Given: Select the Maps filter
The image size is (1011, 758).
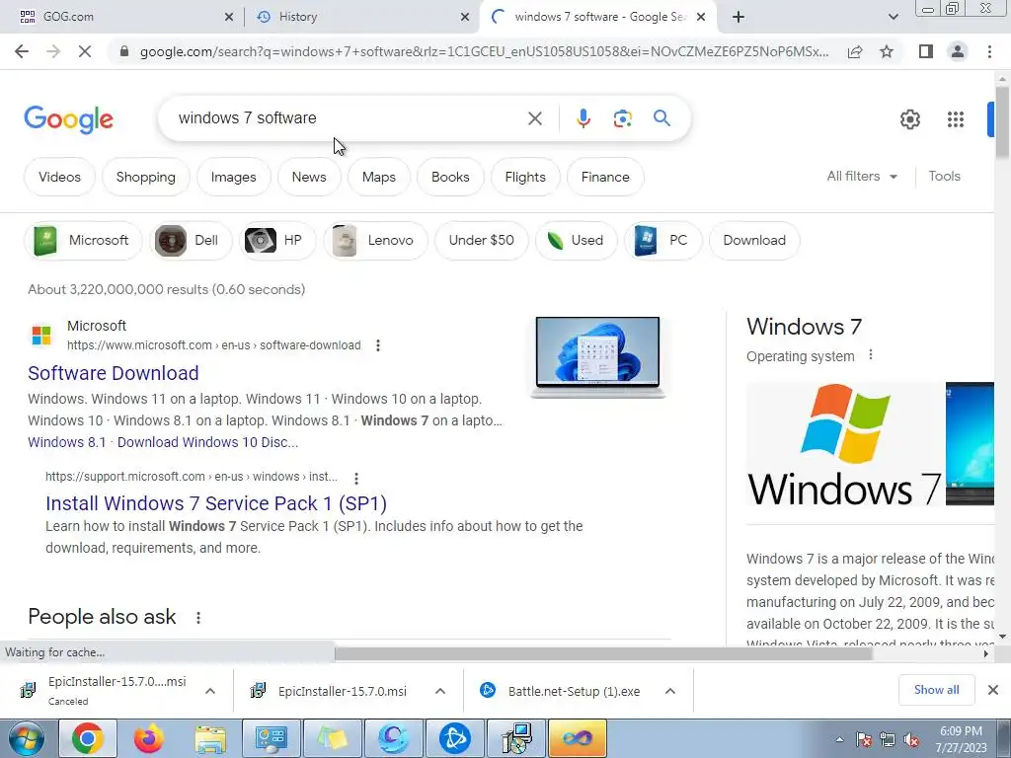Looking at the screenshot, I should [x=378, y=177].
